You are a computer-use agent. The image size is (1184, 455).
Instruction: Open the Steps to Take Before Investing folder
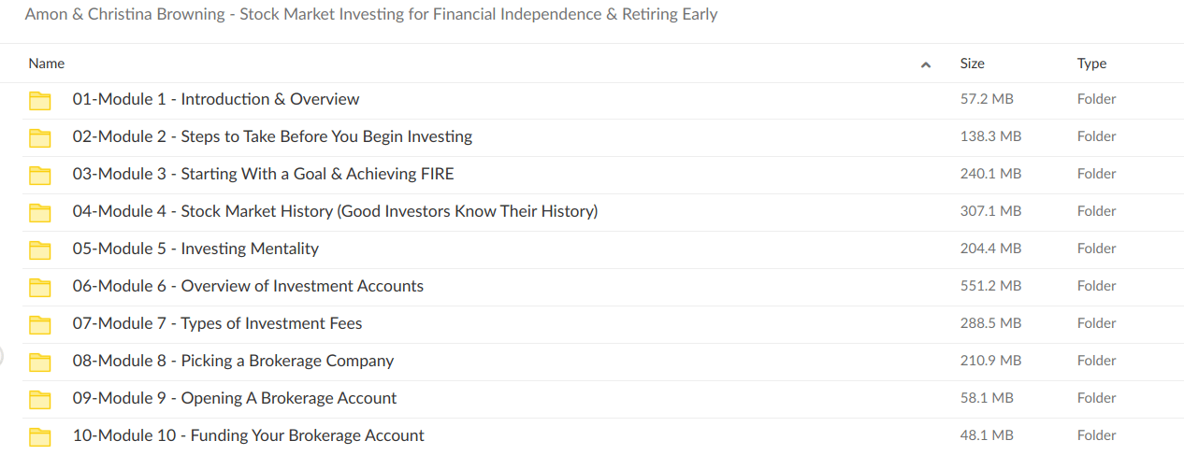(272, 136)
